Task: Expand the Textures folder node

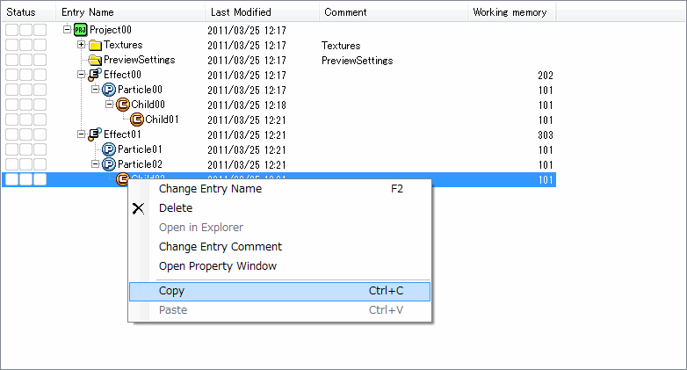Action: [x=81, y=45]
